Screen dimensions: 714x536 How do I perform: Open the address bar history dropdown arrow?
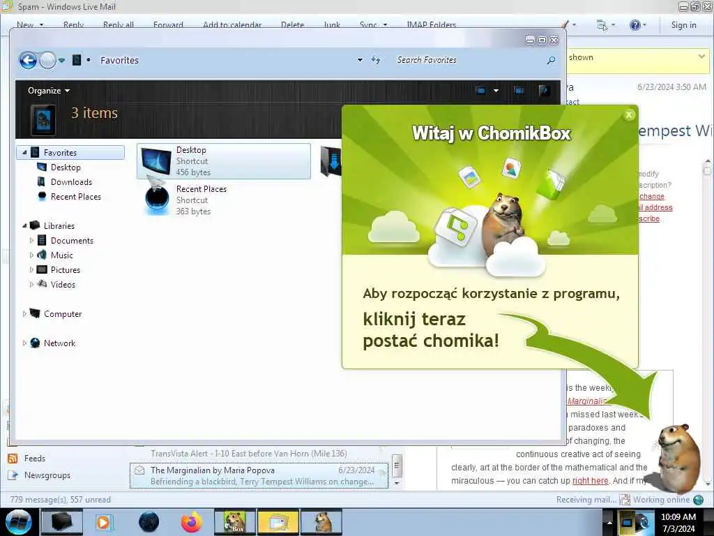pyautogui.click(x=360, y=60)
